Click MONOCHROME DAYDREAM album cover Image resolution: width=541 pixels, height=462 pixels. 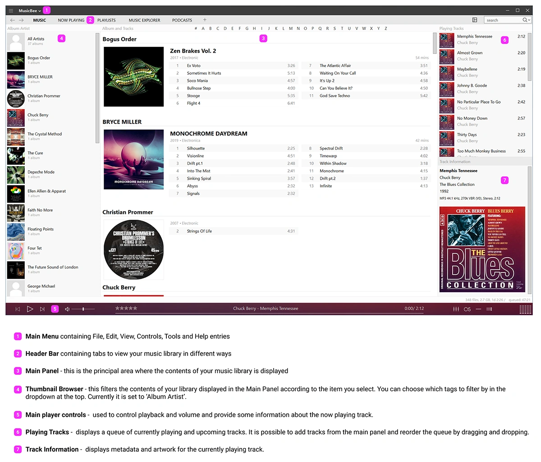(134, 159)
